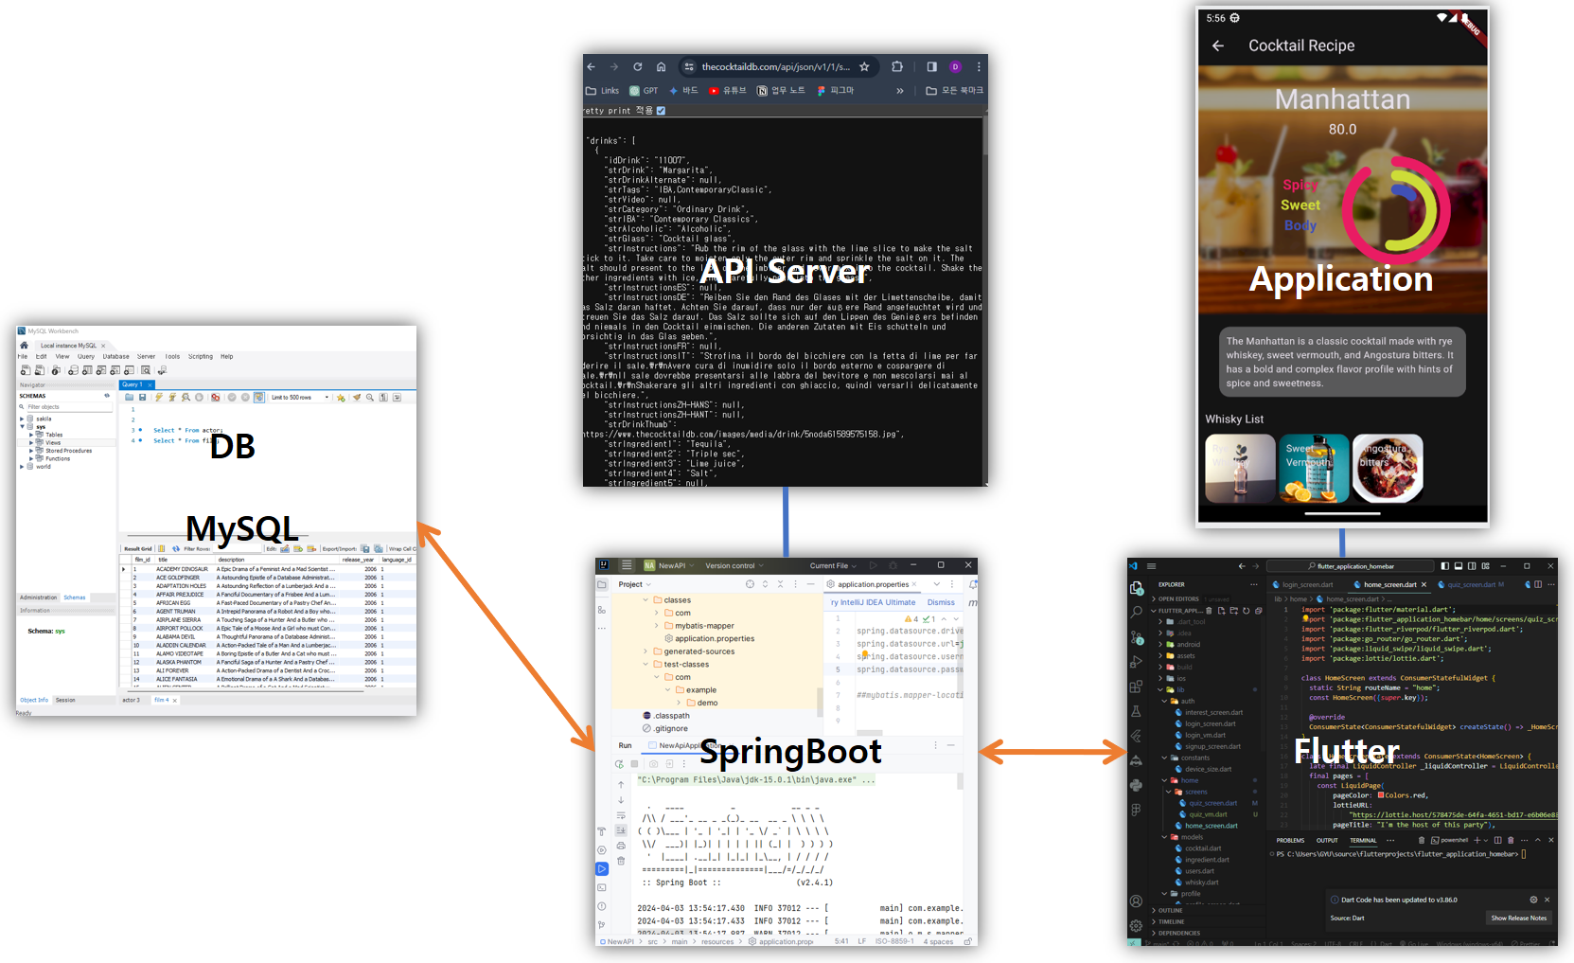Switch to the application.properties editor tab

(872, 584)
